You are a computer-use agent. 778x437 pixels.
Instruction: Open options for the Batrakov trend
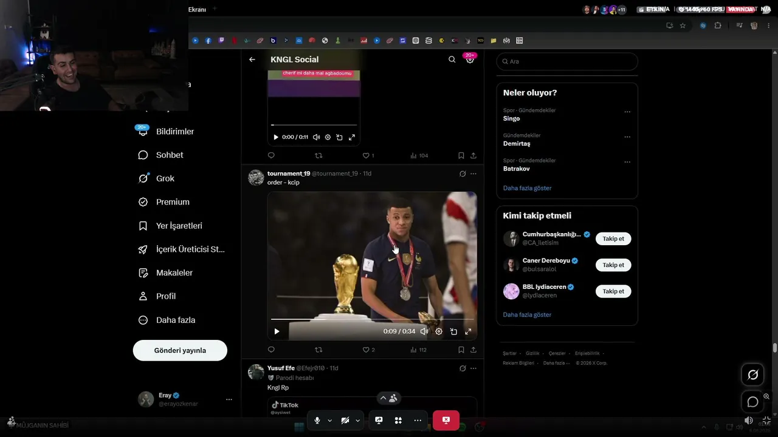pyautogui.click(x=627, y=163)
